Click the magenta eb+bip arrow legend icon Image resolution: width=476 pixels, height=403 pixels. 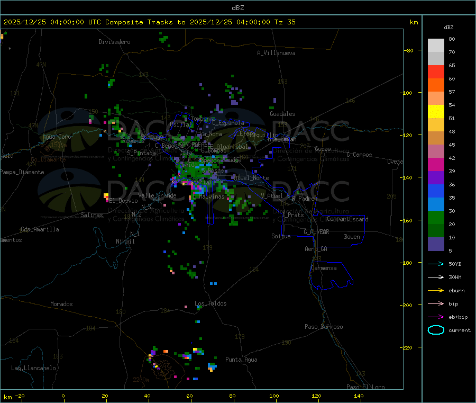(x=436, y=317)
